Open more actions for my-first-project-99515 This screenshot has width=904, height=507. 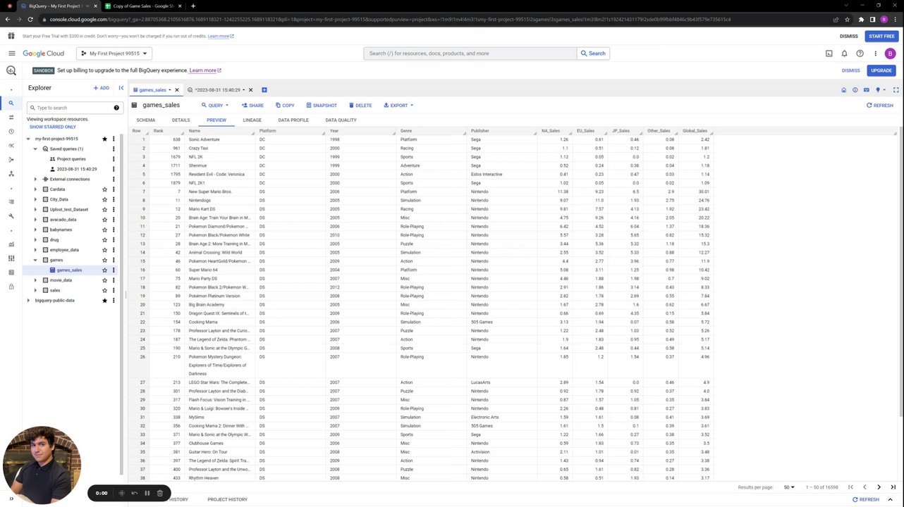point(114,139)
